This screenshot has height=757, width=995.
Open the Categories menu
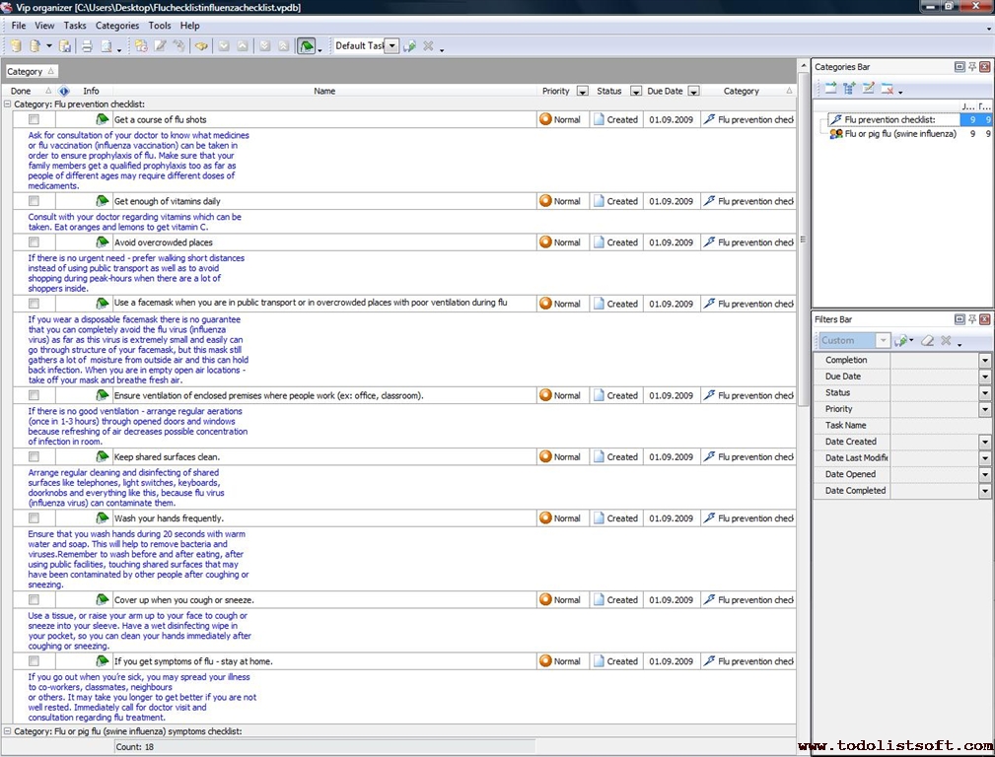click(116, 26)
